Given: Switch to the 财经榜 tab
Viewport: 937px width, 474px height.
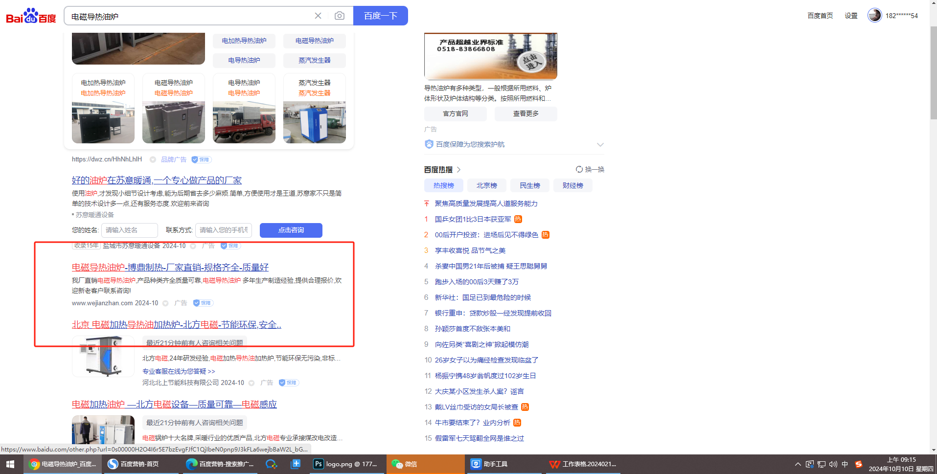Looking at the screenshot, I should 573,185.
